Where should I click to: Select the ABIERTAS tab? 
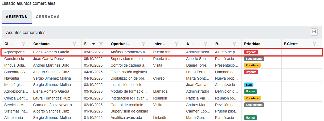point(17,17)
